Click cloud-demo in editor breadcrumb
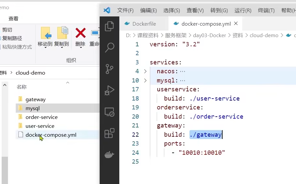The width and height of the screenshot is (296, 184). pos(264,35)
